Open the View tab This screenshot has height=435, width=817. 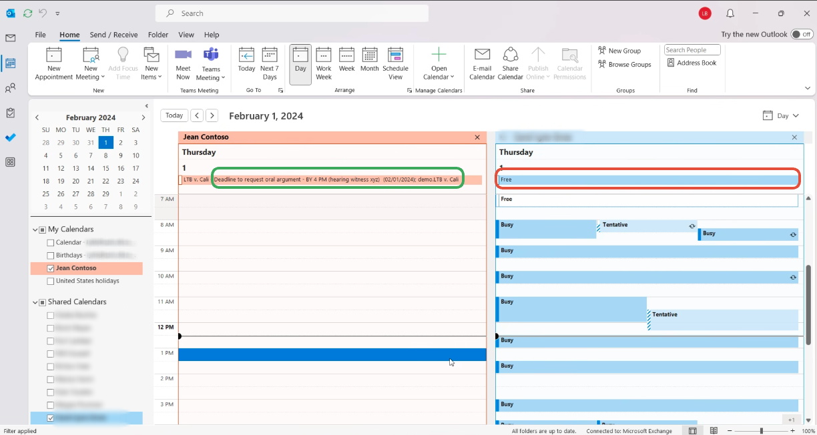coord(186,35)
